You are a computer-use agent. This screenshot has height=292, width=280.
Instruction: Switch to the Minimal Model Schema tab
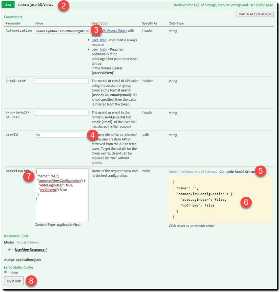[x=199, y=172]
